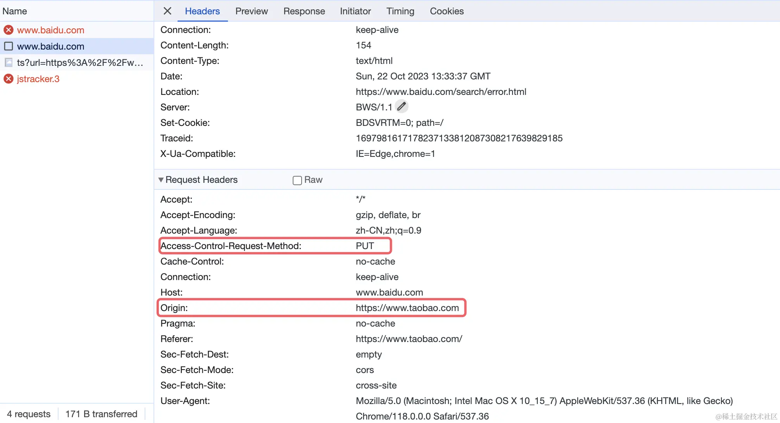Show the Cookies tab
Viewport: 780px width, 423px height.
click(447, 11)
